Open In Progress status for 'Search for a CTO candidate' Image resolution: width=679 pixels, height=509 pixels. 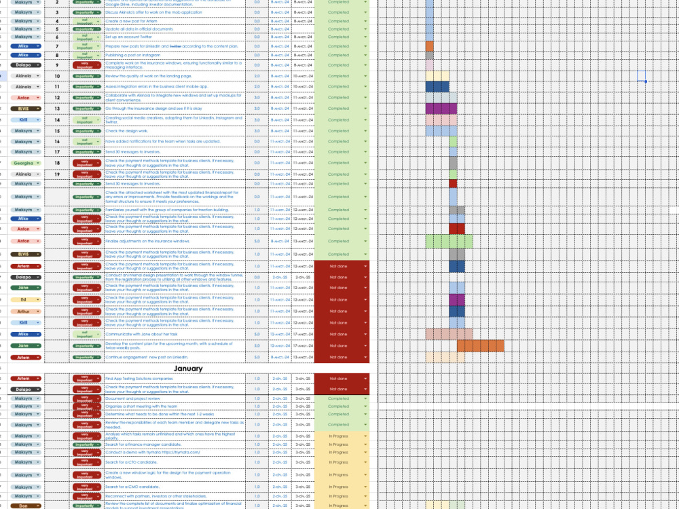[x=342, y=462]
